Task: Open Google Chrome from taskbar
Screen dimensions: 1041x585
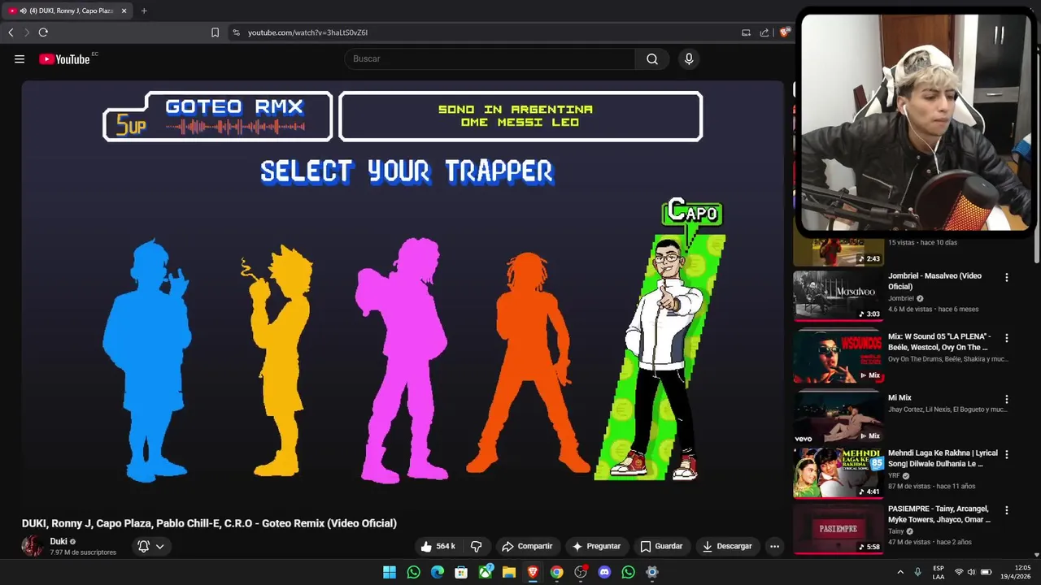Action: pyautogui.click(x=556, y=572)
